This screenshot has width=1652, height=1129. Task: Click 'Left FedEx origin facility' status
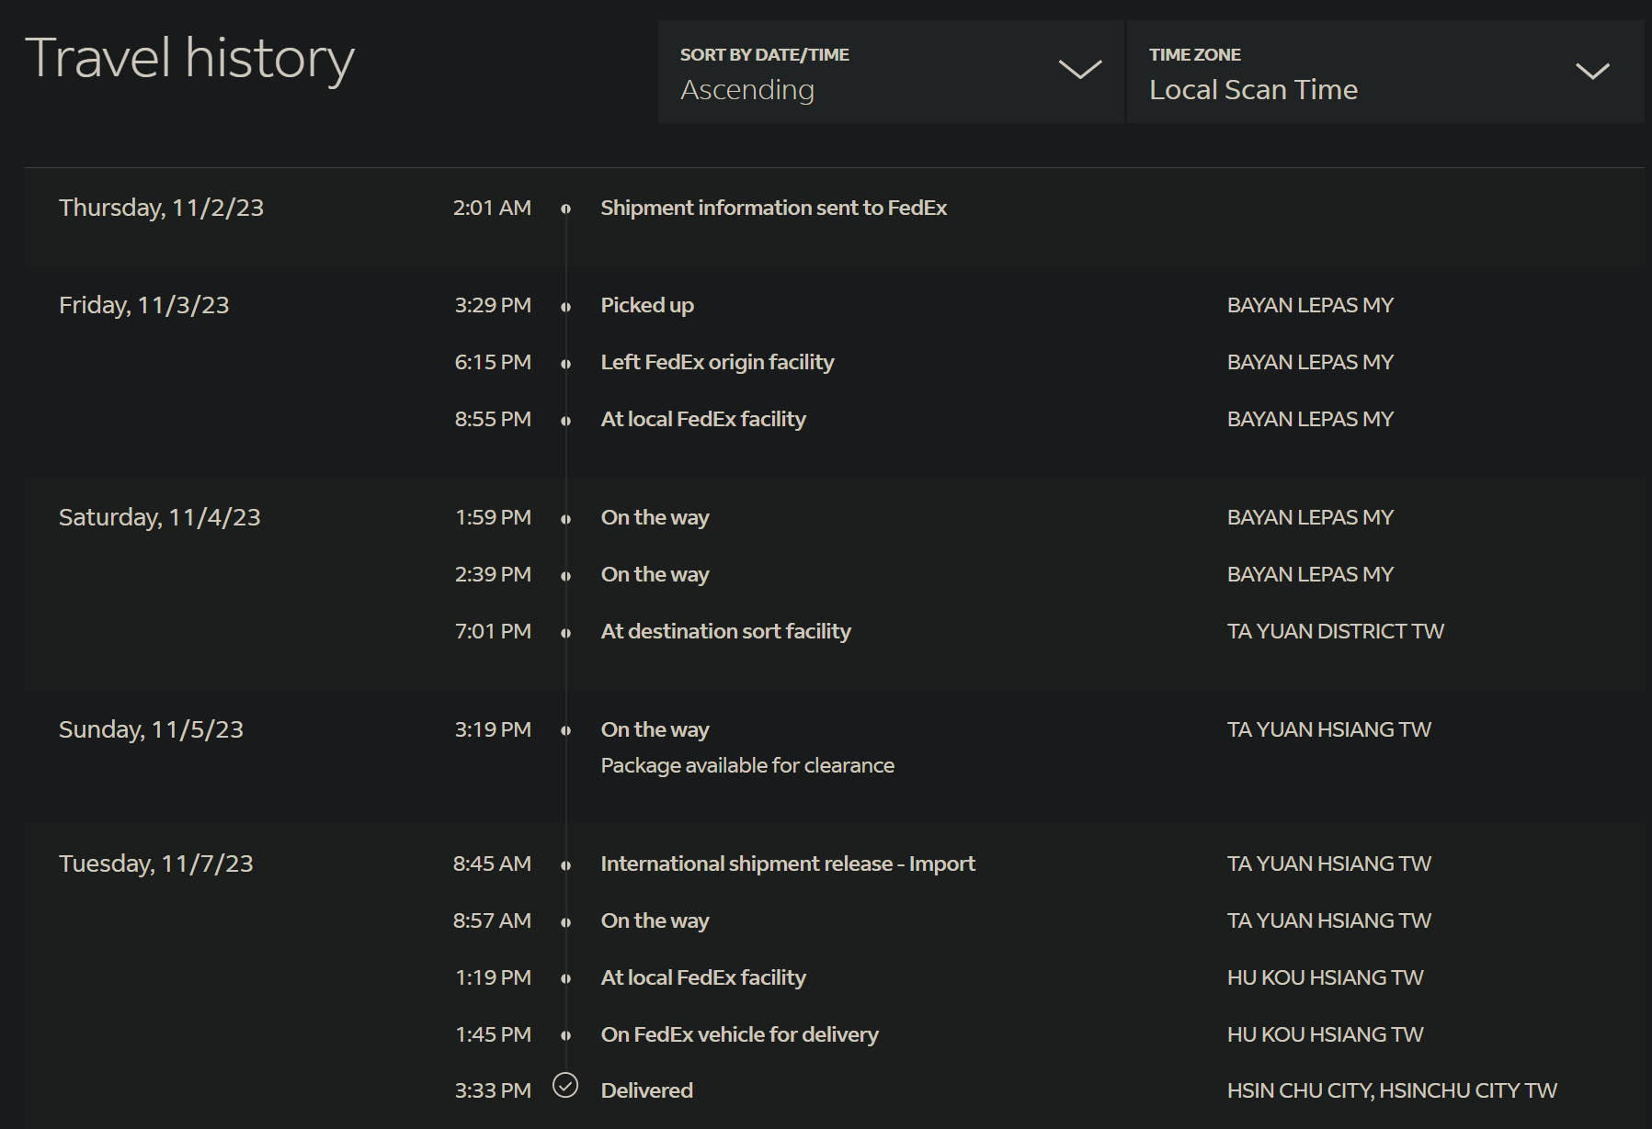click(717, 363)
